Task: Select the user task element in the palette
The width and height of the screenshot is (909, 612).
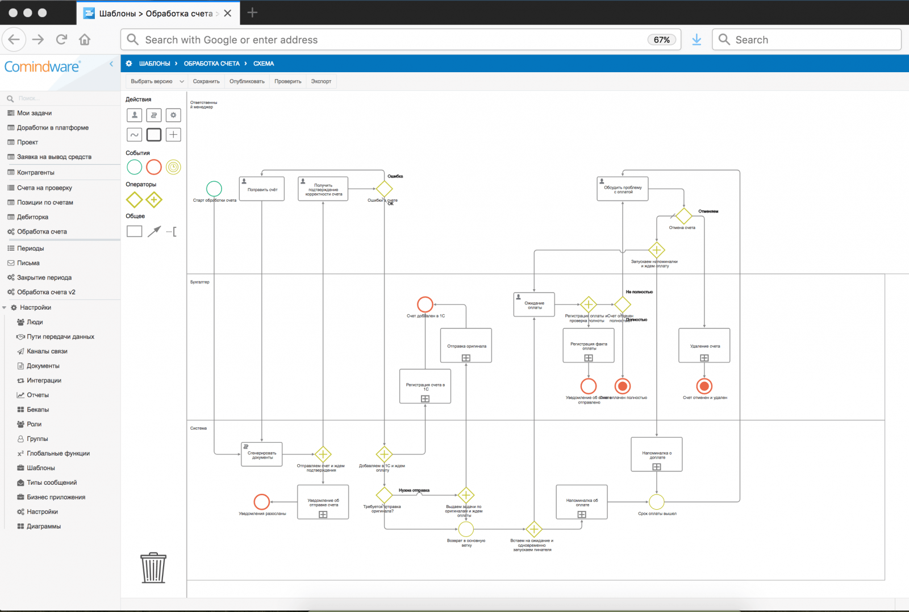Action: pyautogui.click(x=135, y=115)
